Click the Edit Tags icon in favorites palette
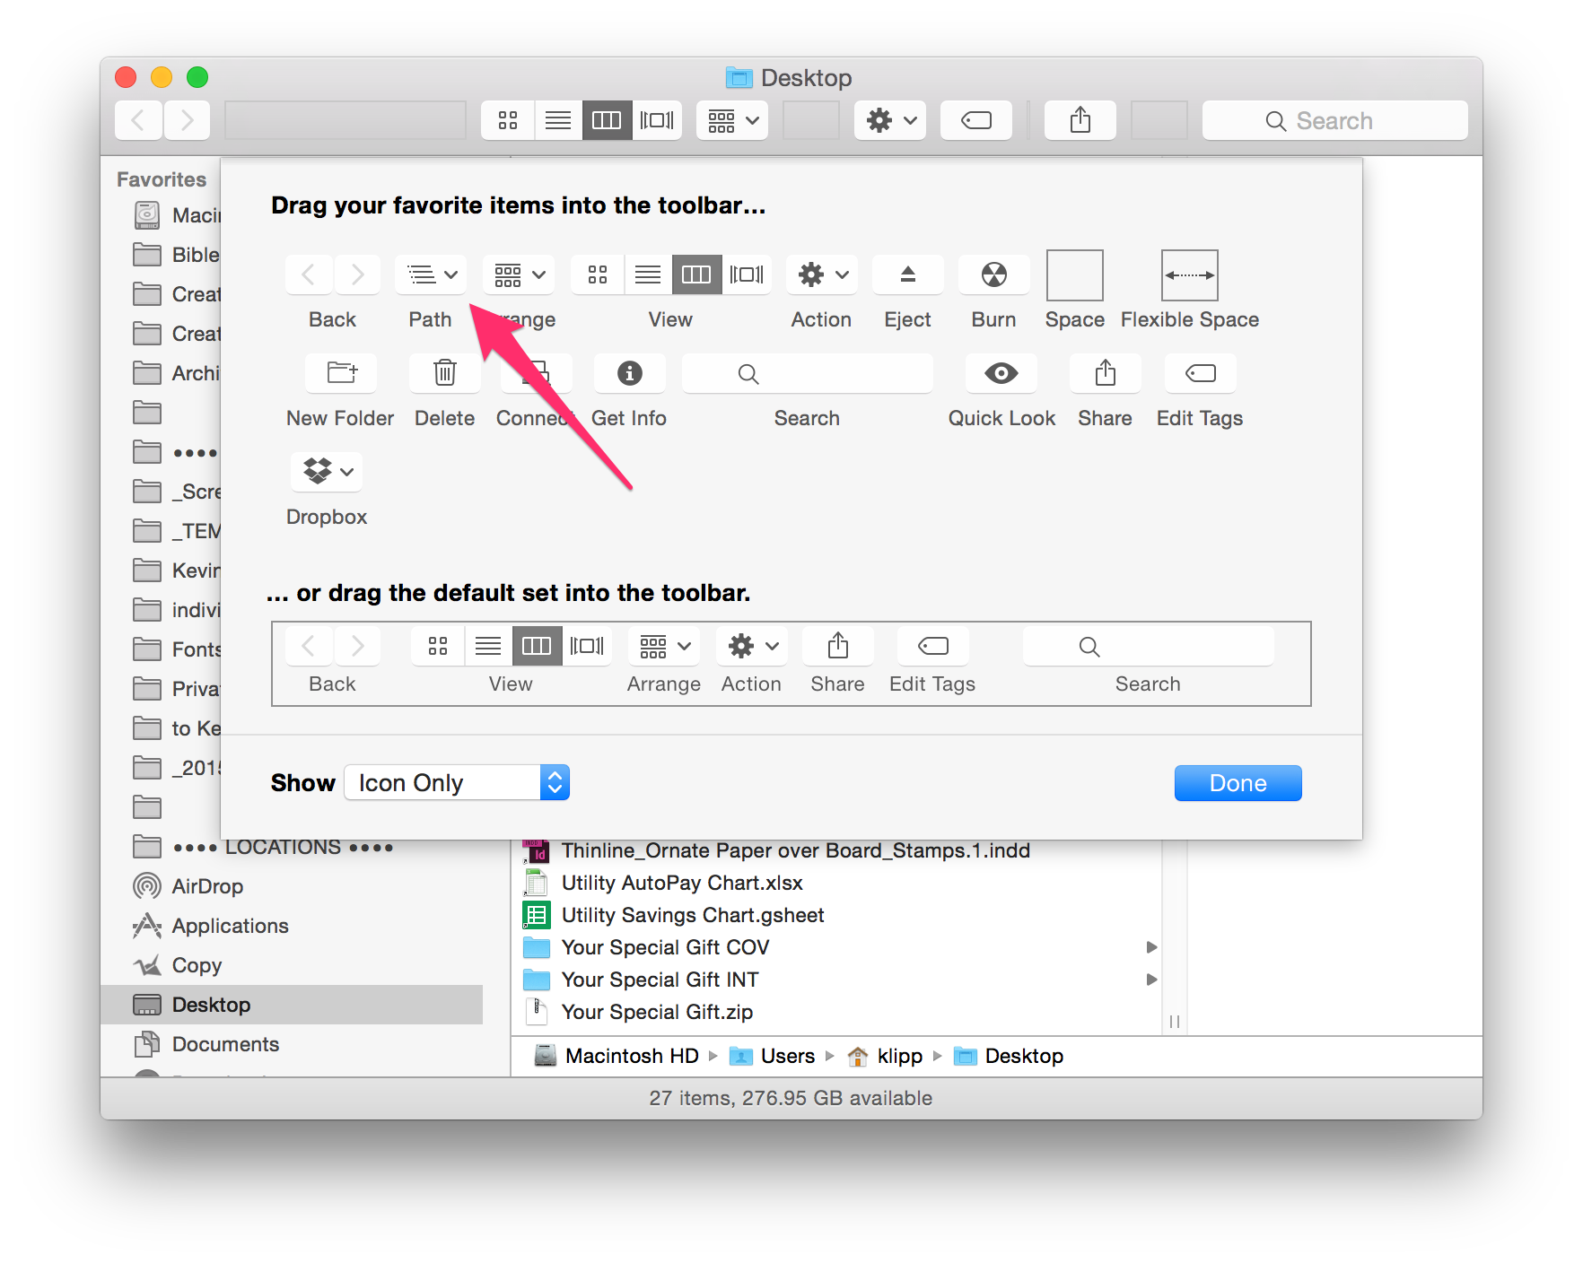Screen dimensions: 1583x1263 [1201, 373]
